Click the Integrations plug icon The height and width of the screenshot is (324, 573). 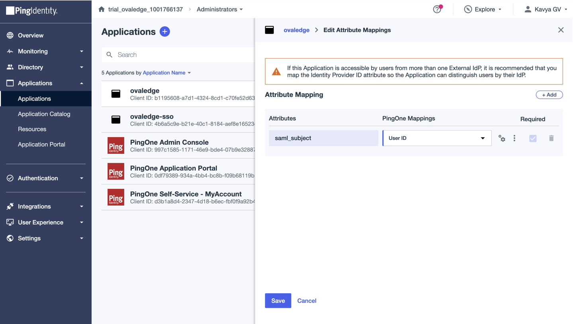tap(10, 206)
